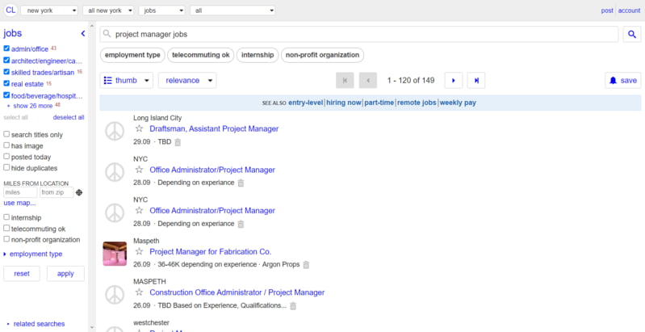Hide the second Office Administrator listing via trash
Viewport: 645px width, 332px height.
[241, 224]
